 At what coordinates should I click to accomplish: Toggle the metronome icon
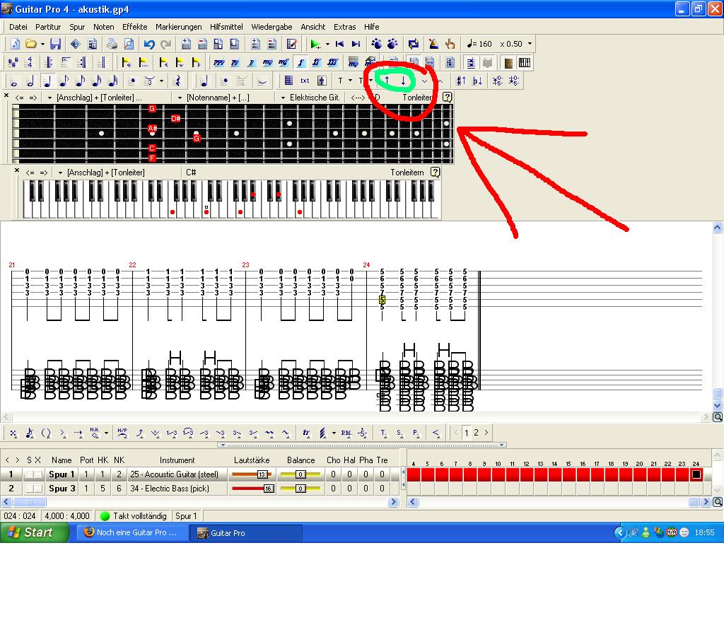(x=433, y=44)
